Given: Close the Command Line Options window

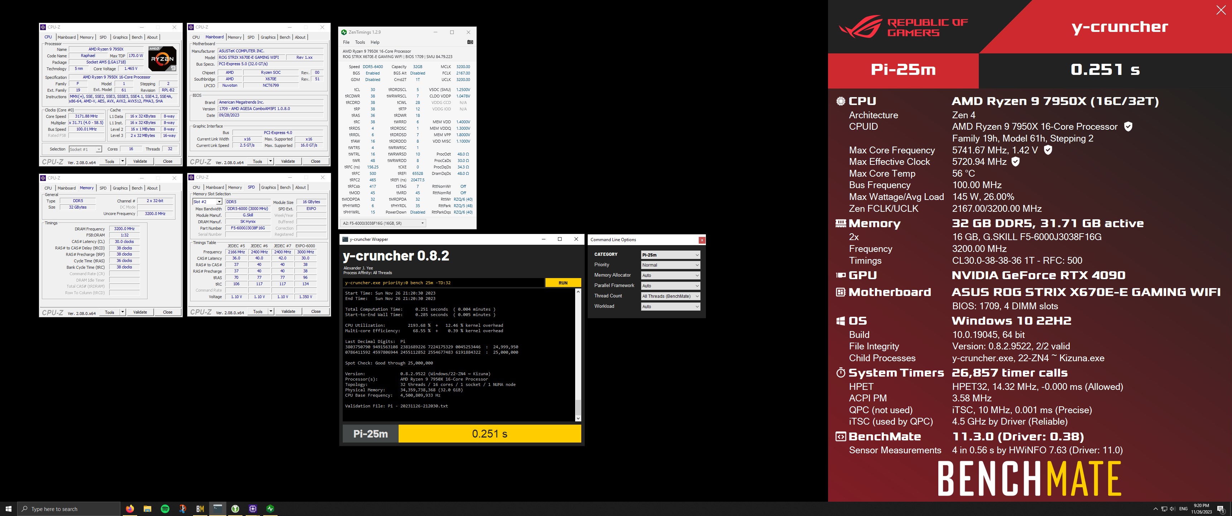Looking at the screenshot, I should (x=702, y=240).
